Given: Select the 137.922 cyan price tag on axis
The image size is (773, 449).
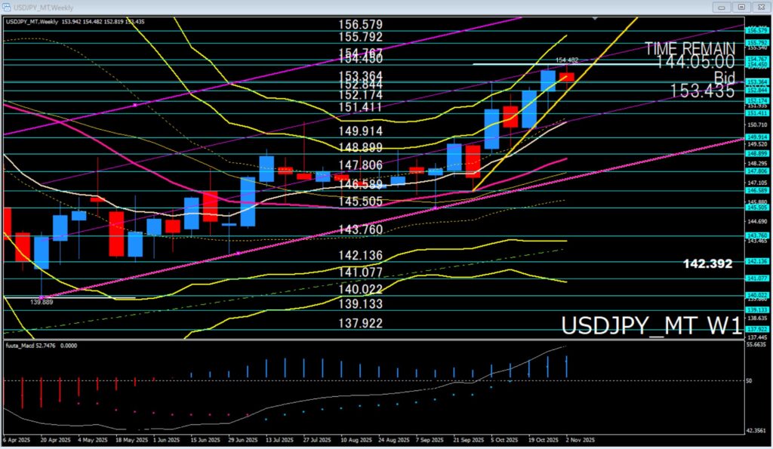Looking at the screenshot, I should click(x=756, y=329).
